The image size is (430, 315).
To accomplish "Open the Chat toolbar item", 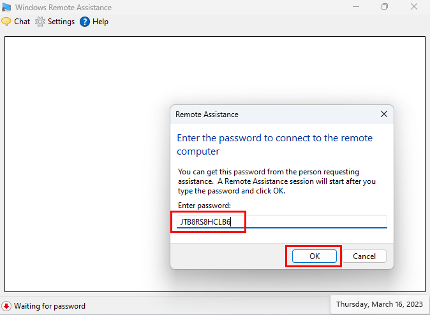I will (22, 22).
